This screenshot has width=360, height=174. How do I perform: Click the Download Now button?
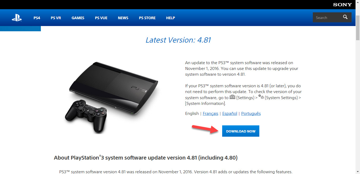click(241, 131)
